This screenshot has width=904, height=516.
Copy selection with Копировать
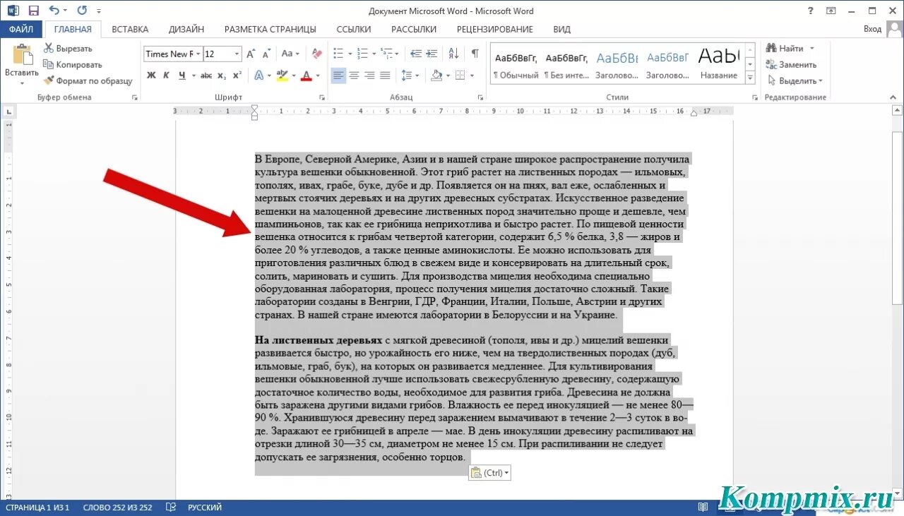click(x=72, y=64)
